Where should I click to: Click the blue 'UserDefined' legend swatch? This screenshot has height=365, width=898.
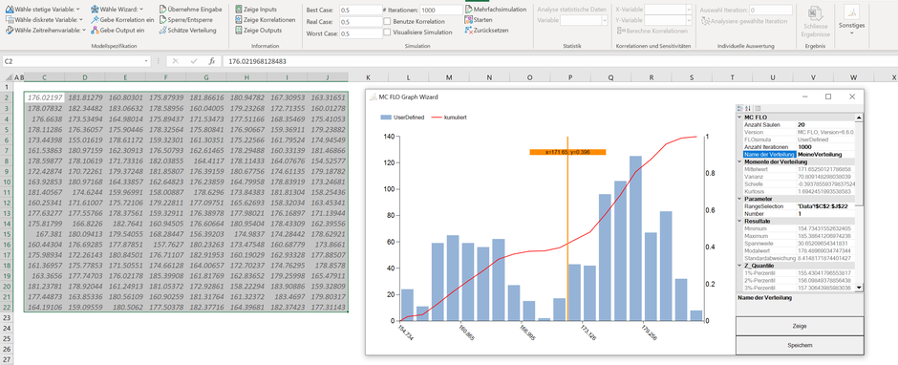386,117
